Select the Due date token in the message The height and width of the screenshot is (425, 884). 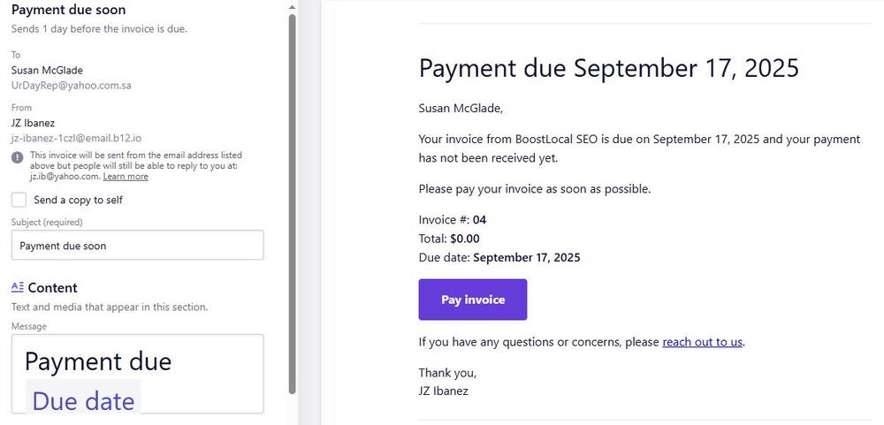coord(83,400)
